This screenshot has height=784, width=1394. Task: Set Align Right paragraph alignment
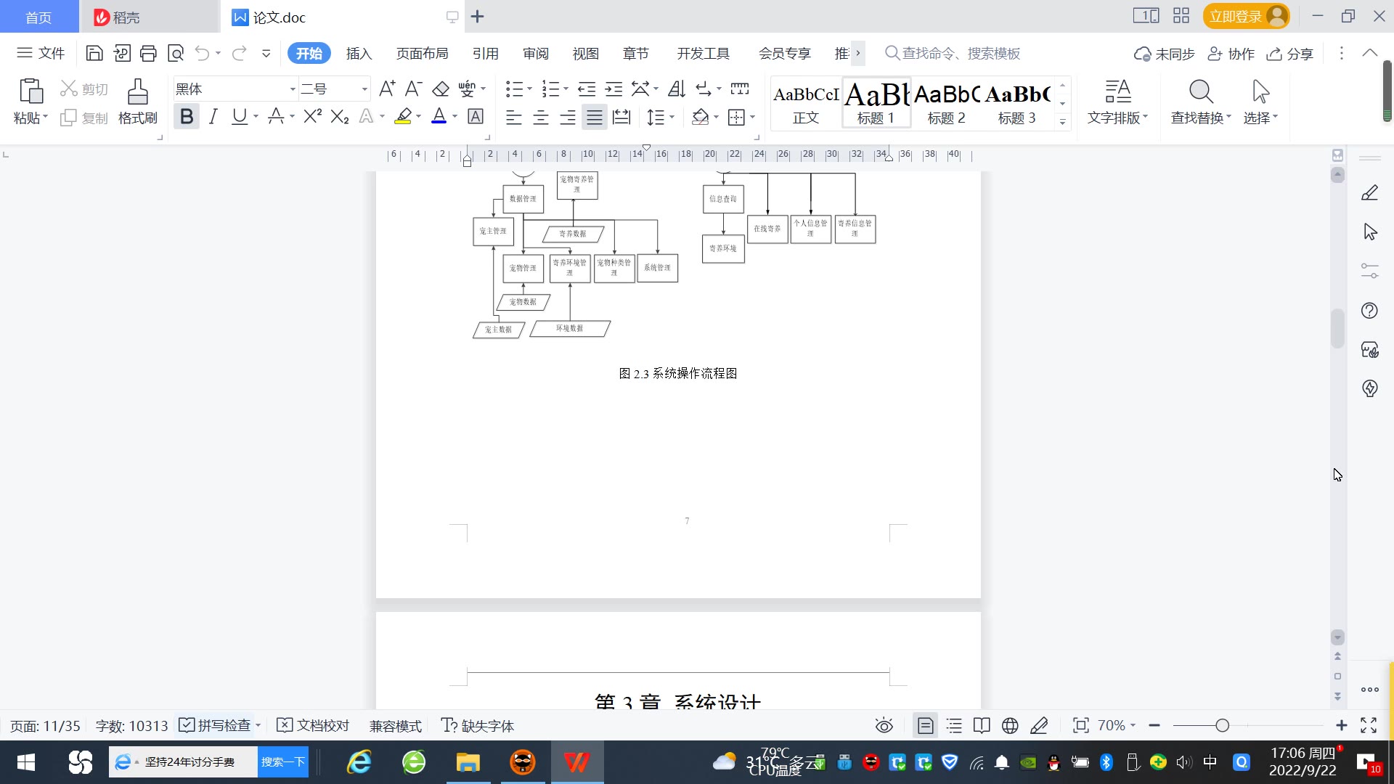coord(567,116)
